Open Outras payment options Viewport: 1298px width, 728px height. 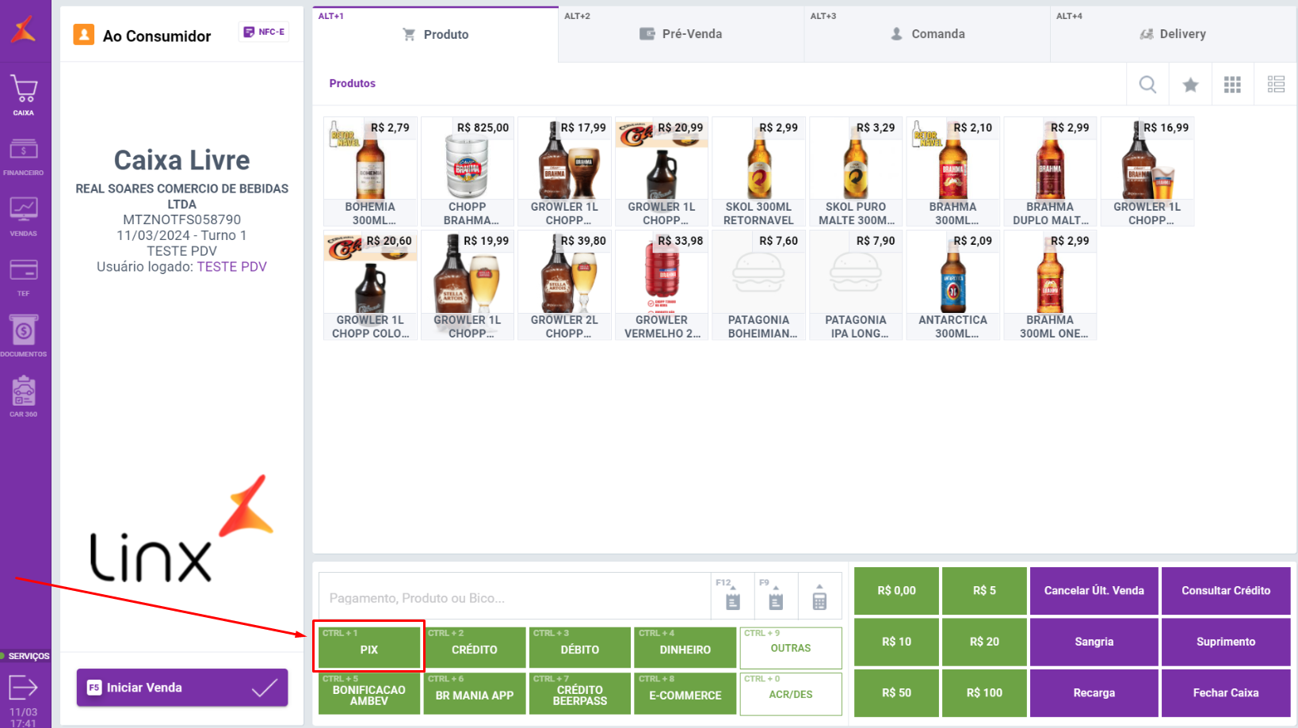(791, 647)
